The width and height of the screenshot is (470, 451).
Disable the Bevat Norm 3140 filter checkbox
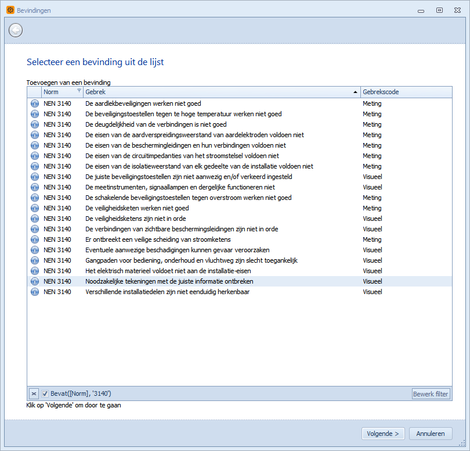pos(45,394)
